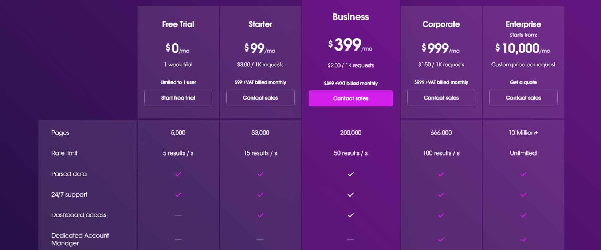Viewport: 601px width, 250px height.
Task: Click the Corporate plan title
Action: coord(441,24)
